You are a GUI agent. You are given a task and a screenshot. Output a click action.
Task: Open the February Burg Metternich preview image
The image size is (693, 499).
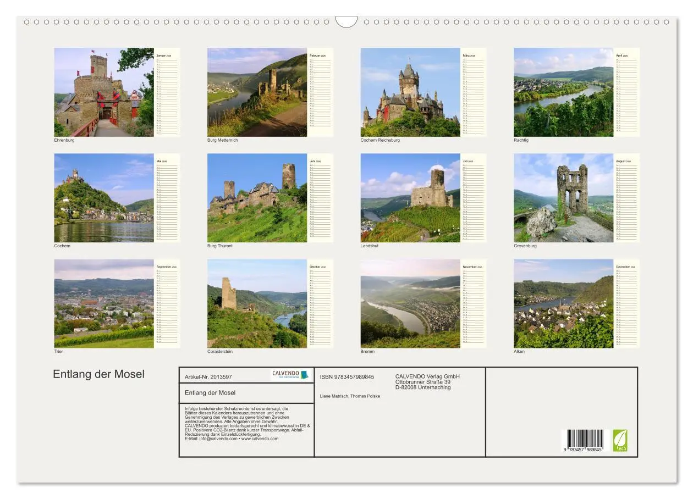click(x=257, y=92)
